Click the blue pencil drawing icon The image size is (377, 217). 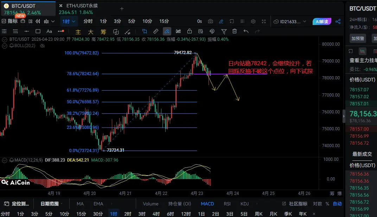pos(221,21)
